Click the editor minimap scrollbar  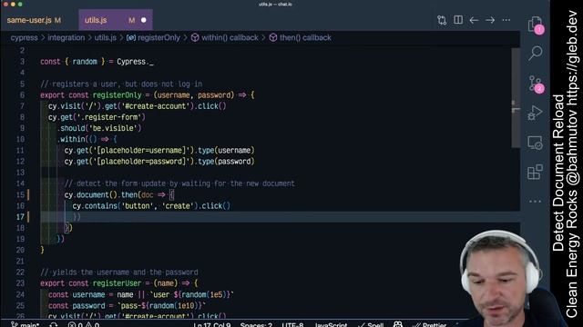(516, 98)
